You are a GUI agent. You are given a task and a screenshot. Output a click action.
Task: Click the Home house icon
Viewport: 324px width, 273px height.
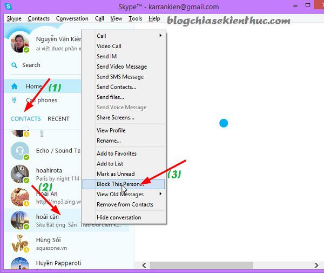(14, 86)
